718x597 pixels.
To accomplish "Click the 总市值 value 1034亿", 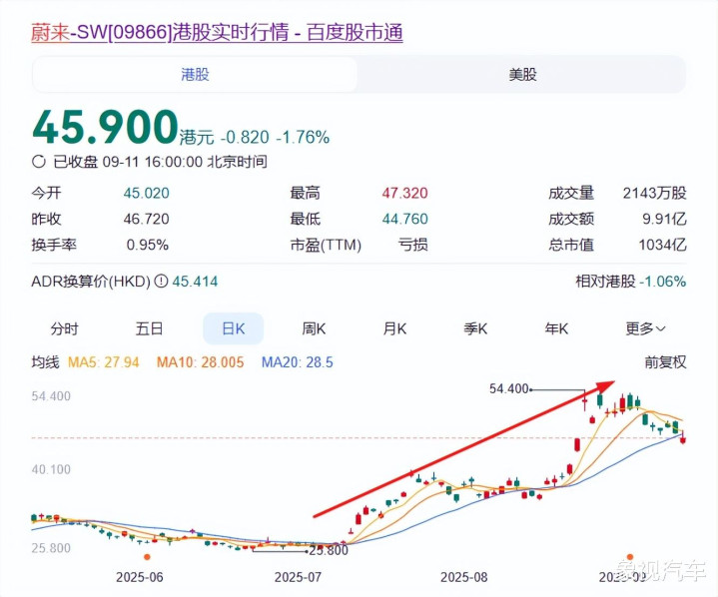I will (x=663, y=245).
